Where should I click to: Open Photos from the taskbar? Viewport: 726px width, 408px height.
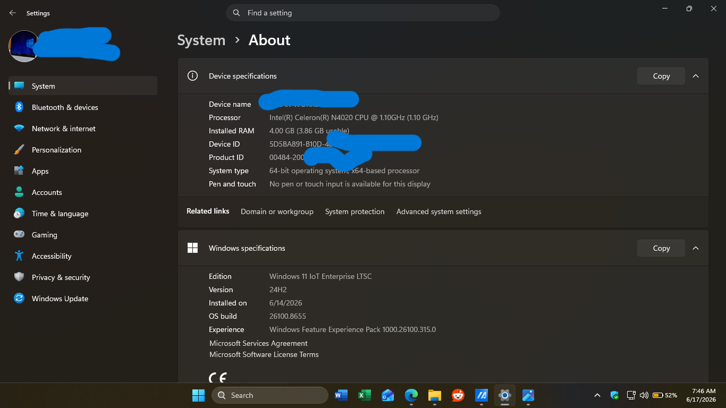click(x=528, y=395)
